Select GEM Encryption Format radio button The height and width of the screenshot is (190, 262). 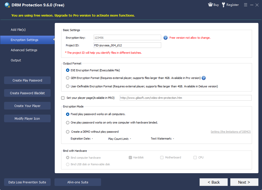click(68, 78)
